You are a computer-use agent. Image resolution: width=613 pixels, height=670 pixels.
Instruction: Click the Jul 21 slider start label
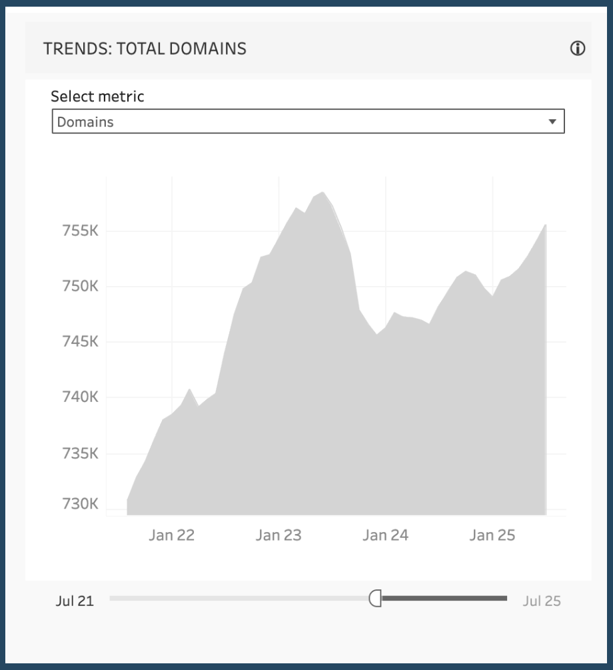(75, 601)
